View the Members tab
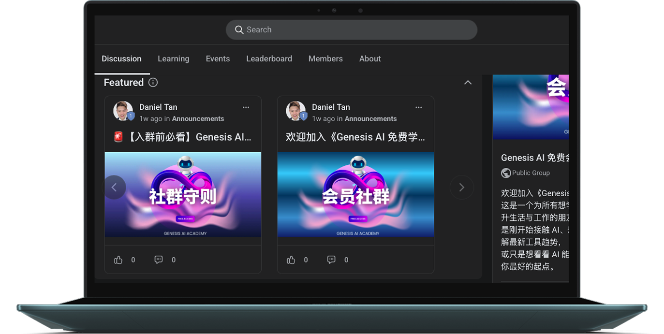664x334 pixels. pos(325,59)
